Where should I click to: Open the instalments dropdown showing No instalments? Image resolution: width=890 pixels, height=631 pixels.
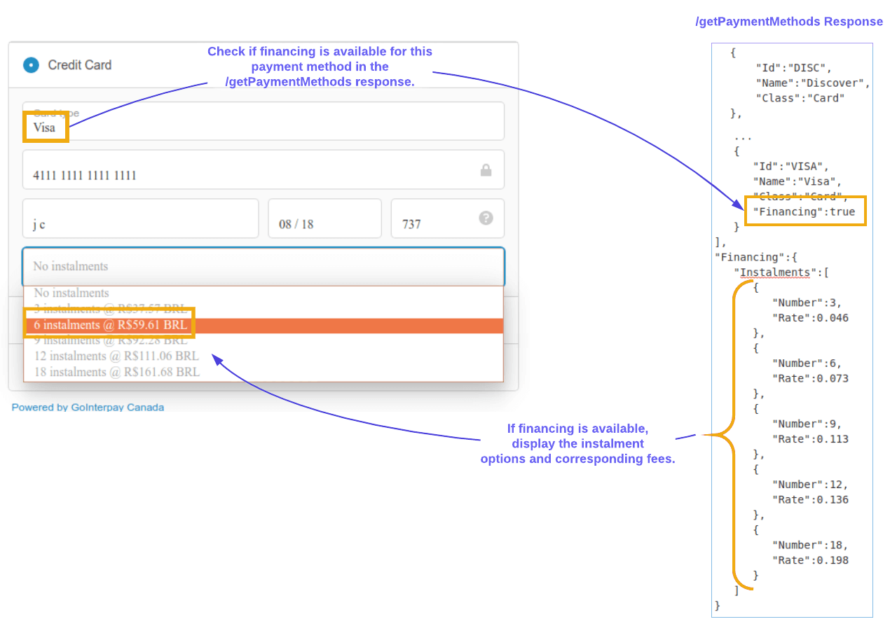[263, 266]
